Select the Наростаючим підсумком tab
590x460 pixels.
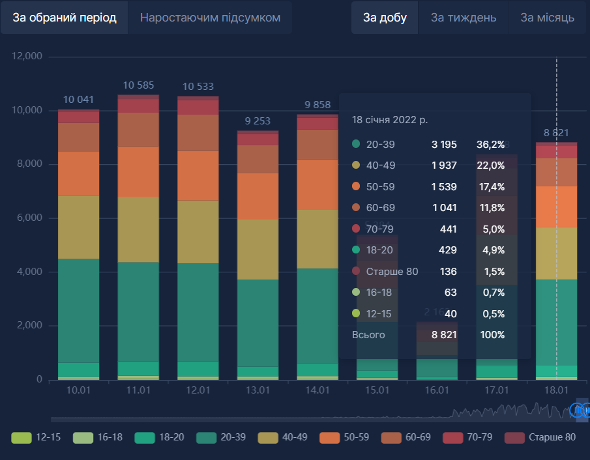coord(210,18)
